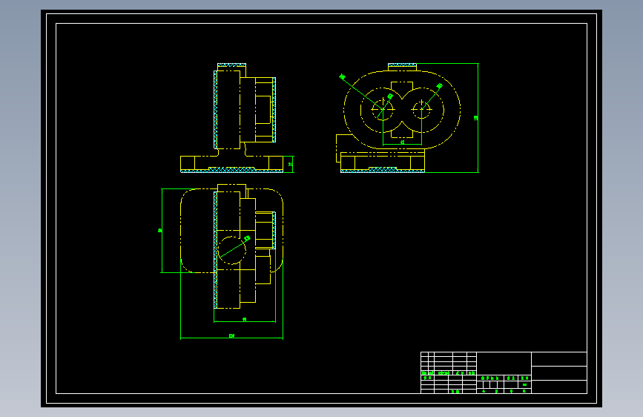Pick the tall vertical height dimension beside the oval view
Viewport: 643px width, 417px height.
coord(478,118)
